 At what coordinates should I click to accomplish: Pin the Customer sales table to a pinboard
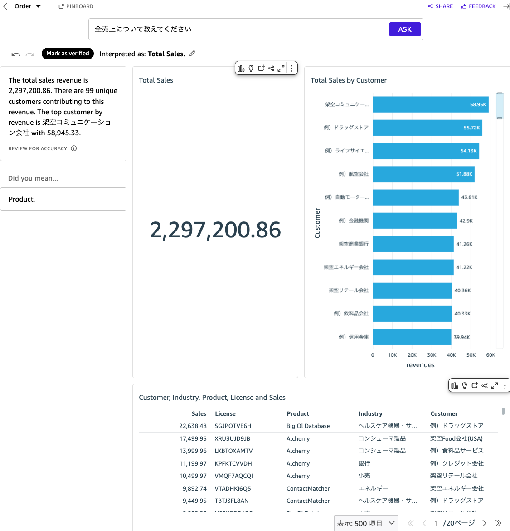pyautogui.click(x=475, y=385)
